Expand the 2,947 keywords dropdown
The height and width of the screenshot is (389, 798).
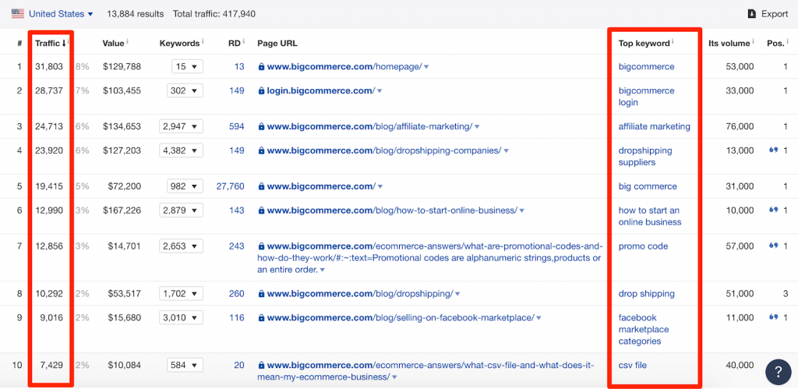(181, 126)
